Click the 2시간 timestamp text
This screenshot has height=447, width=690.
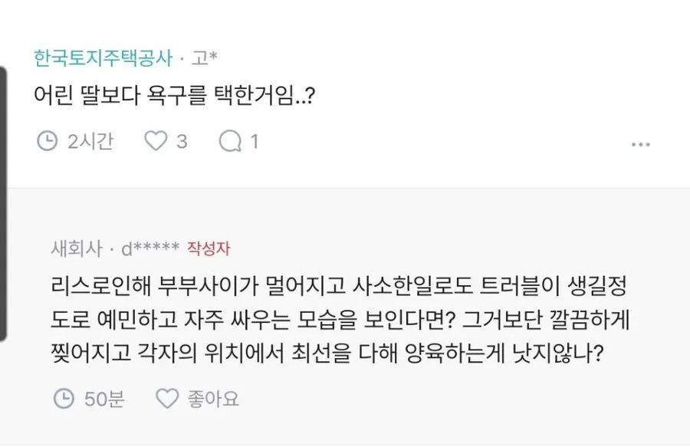click(90, 142)
